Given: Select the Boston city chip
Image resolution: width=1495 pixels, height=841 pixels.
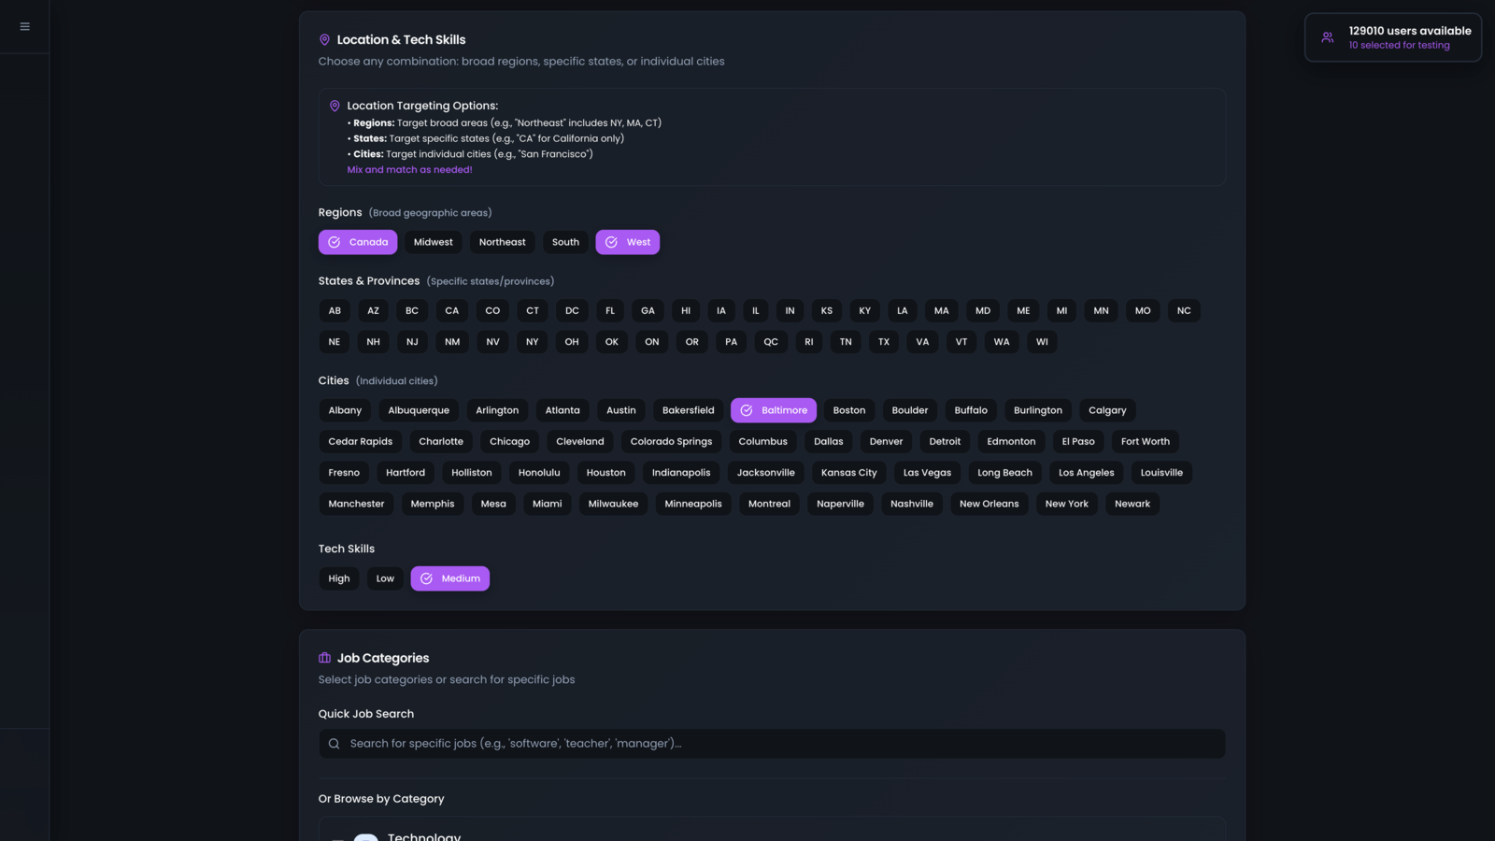Looking at the screenshot, I should [848, 410].
